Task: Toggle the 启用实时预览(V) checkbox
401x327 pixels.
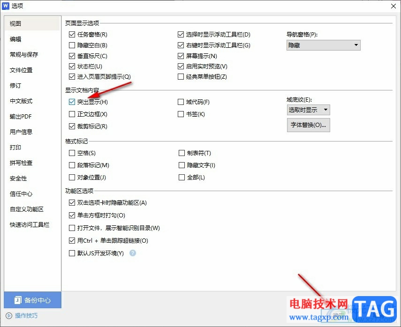Action: [181, 66]
